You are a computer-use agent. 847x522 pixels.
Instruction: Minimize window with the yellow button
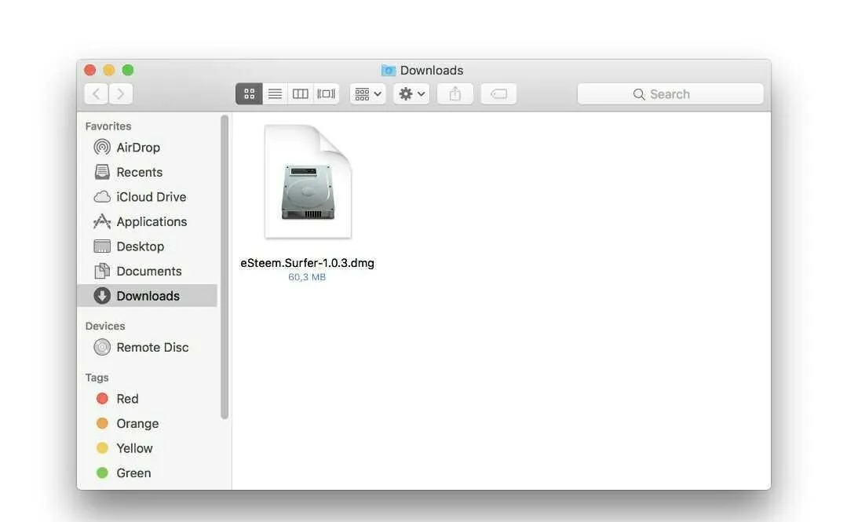108,70
